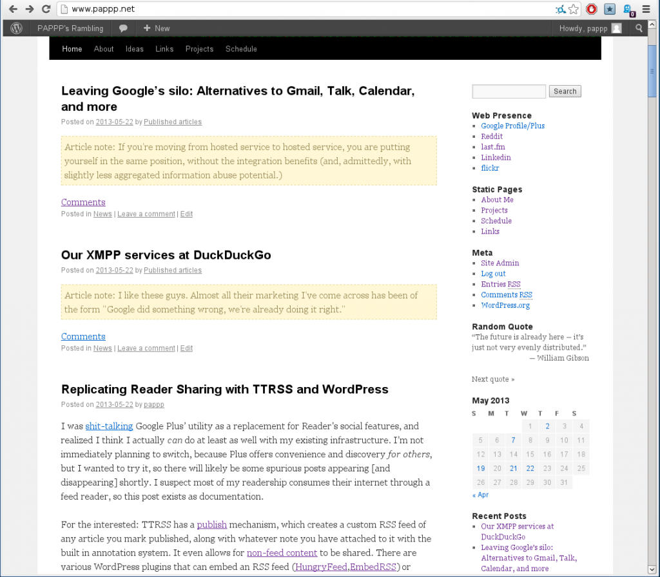Image resolution: width=660 pixels, height=577 pixels.
Task: Open the EmbedRSS plugin link
Action: pos(373,567)
